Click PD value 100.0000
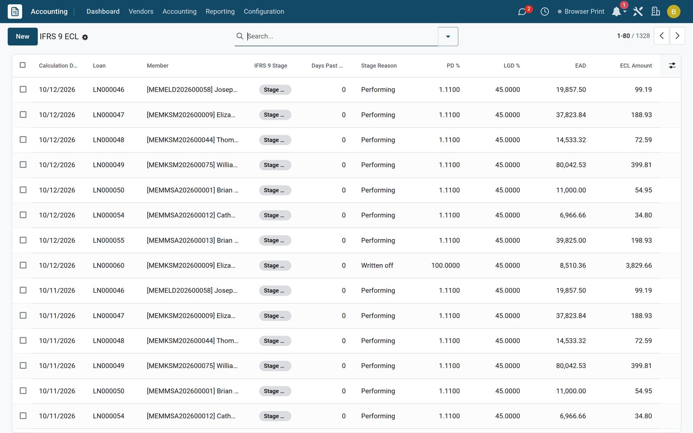 point(445,265)
